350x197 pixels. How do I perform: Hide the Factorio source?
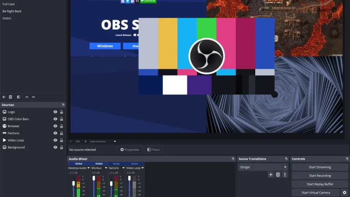pyautogui.click(x=55, y=133)
